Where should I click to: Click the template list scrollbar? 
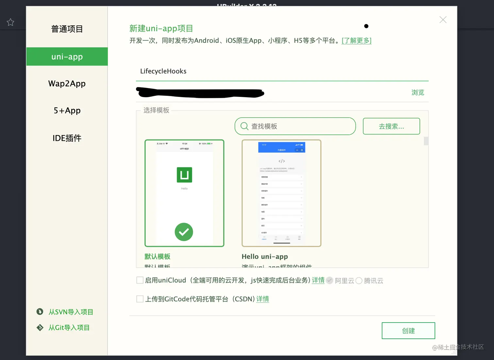[426, 141]
